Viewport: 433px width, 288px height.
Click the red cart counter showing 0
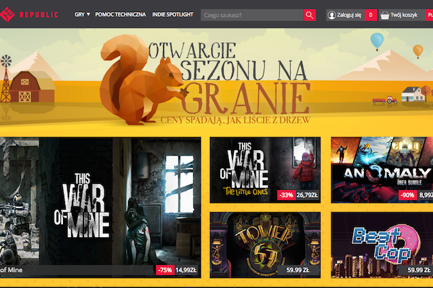click(371, 15)
